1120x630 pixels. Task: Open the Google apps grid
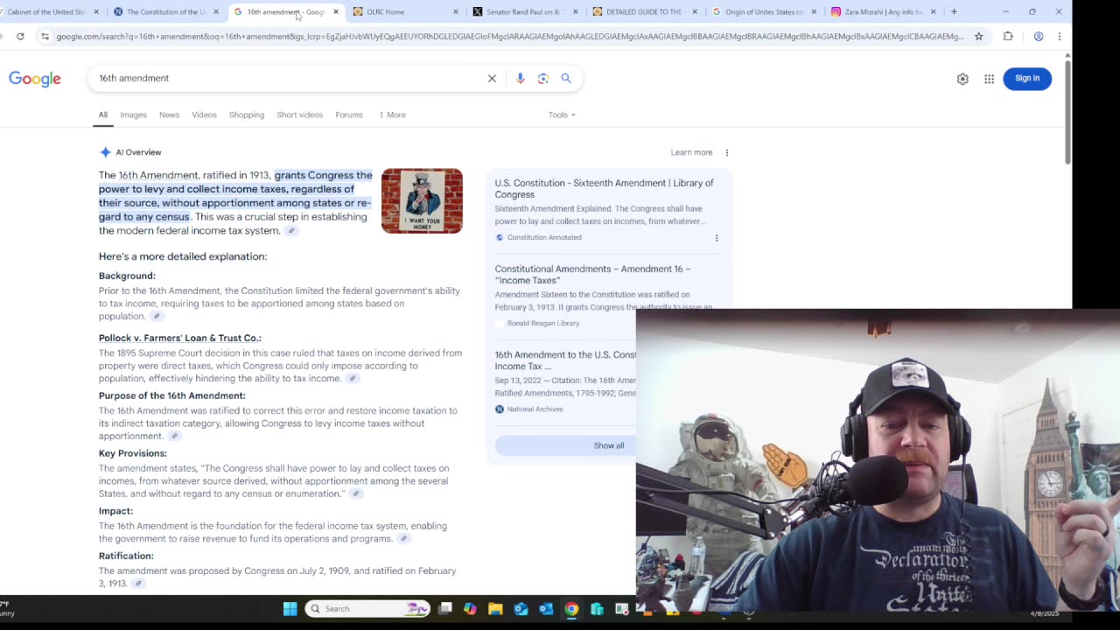[989, 79]
